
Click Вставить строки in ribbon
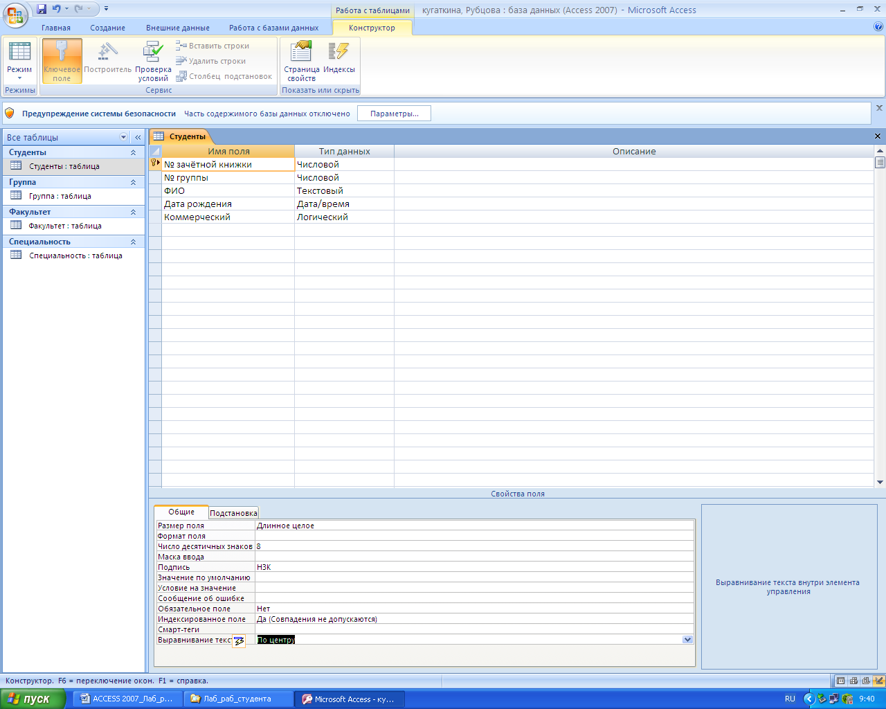point(213,46)
